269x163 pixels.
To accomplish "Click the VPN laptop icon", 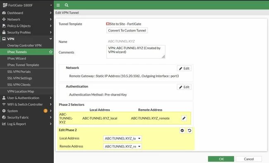I will coord(4,39).
